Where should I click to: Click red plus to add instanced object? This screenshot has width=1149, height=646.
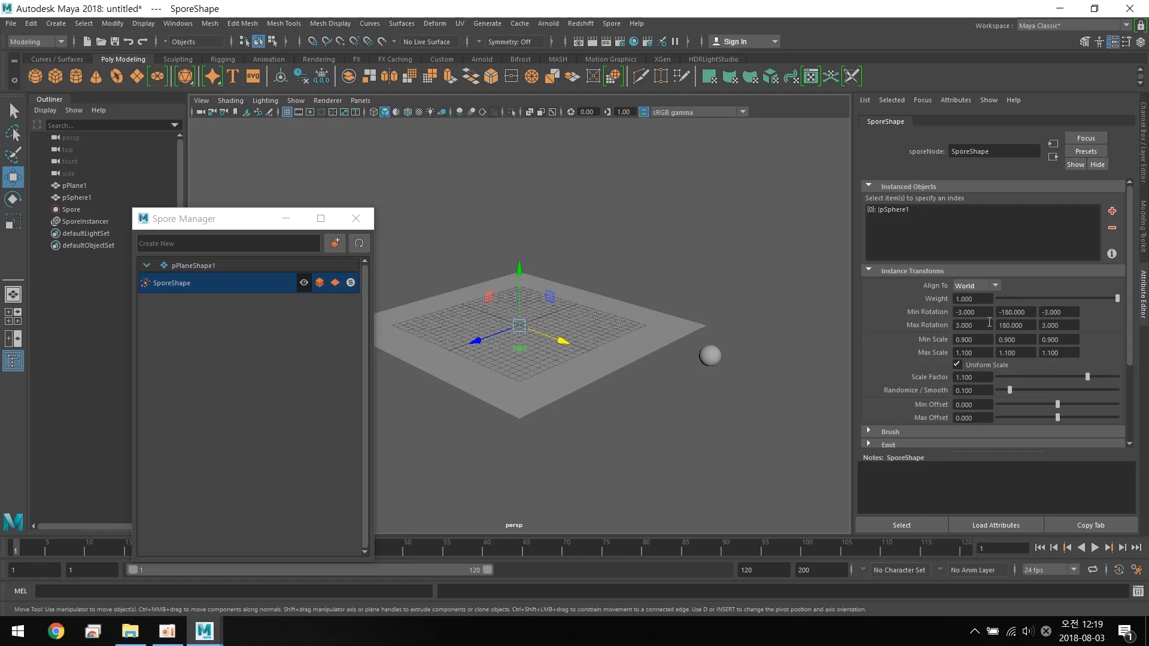1112,211
